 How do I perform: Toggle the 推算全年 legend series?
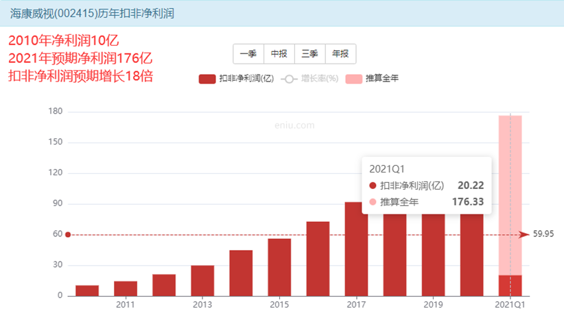pos(372,79)
